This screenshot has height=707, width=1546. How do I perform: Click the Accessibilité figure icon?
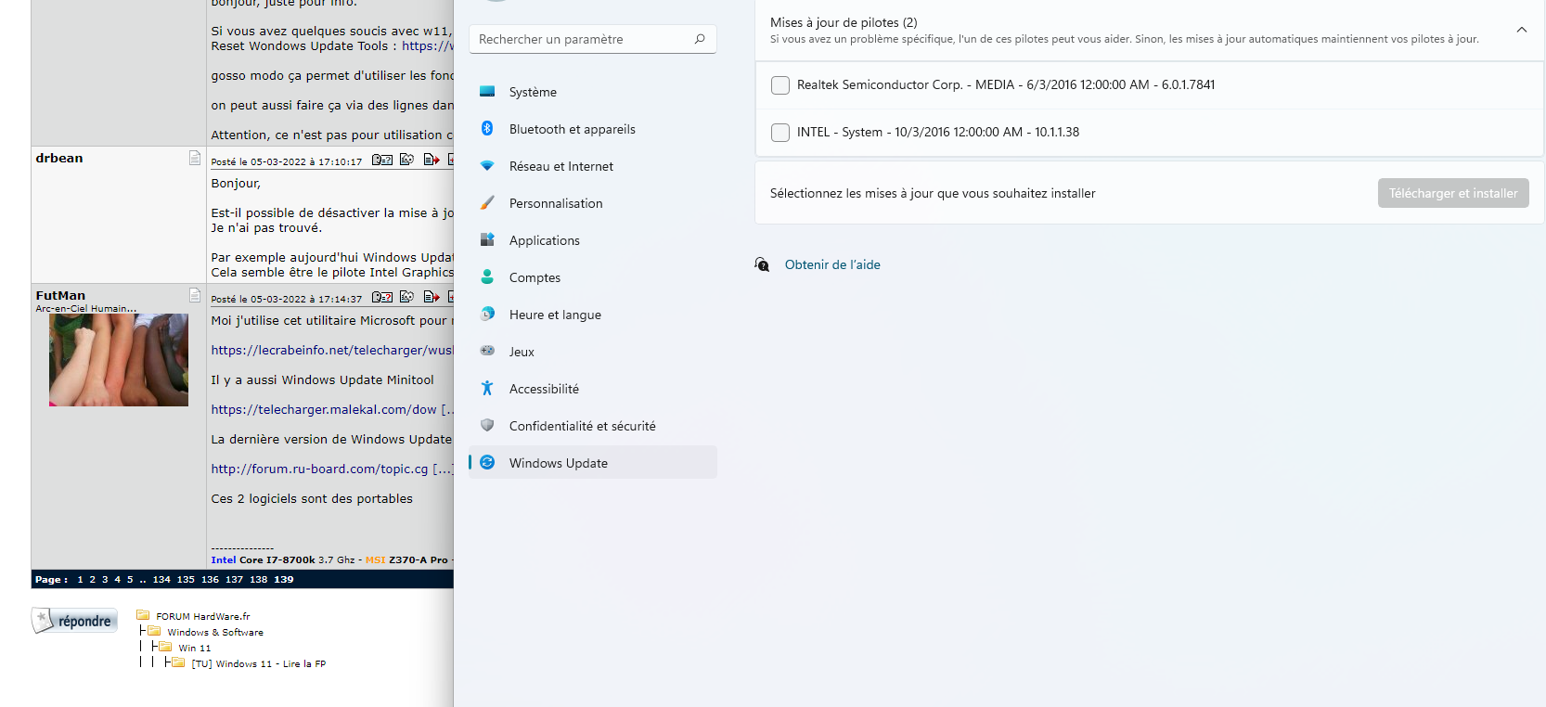tap(487, 389)
